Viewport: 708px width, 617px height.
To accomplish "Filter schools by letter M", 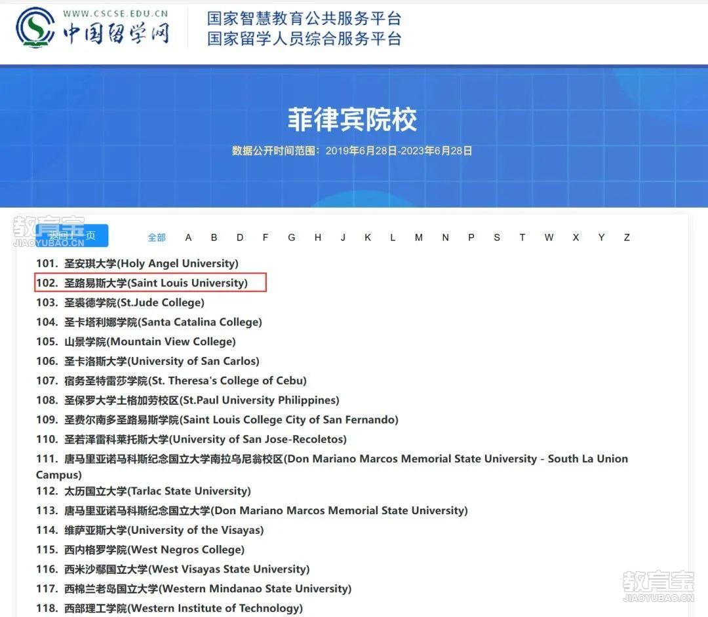I will click(419, 237).
